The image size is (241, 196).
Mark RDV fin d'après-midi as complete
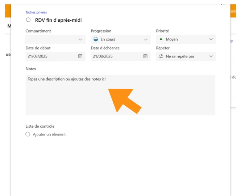click(28, 20)
